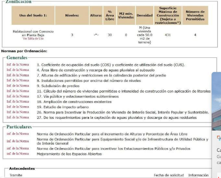Open Inf. de la Norma for norm 1 COS/CUS
This screenshot has width=221, height=178.
click(x=18, y=65)
